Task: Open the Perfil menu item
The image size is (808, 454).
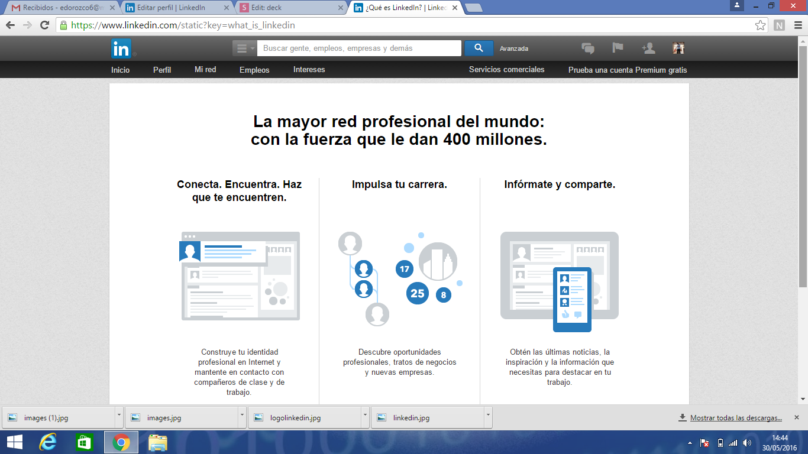Action: pyautogui.click(x=162, y=70)
